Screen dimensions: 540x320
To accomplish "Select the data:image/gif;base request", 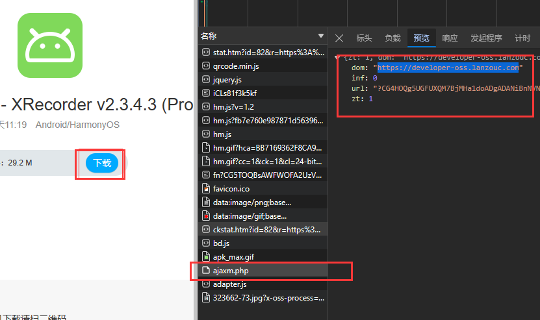I will 263,216.
